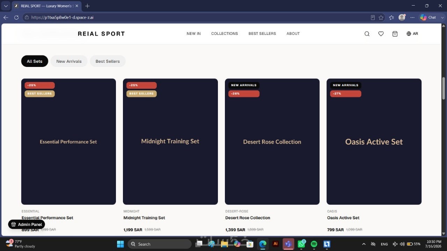Click the Midnight Training Set title link
Screen dimensions: 447x251
[x=144, y=218]
